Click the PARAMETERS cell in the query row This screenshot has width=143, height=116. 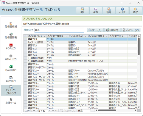click(x=77, y=61)
